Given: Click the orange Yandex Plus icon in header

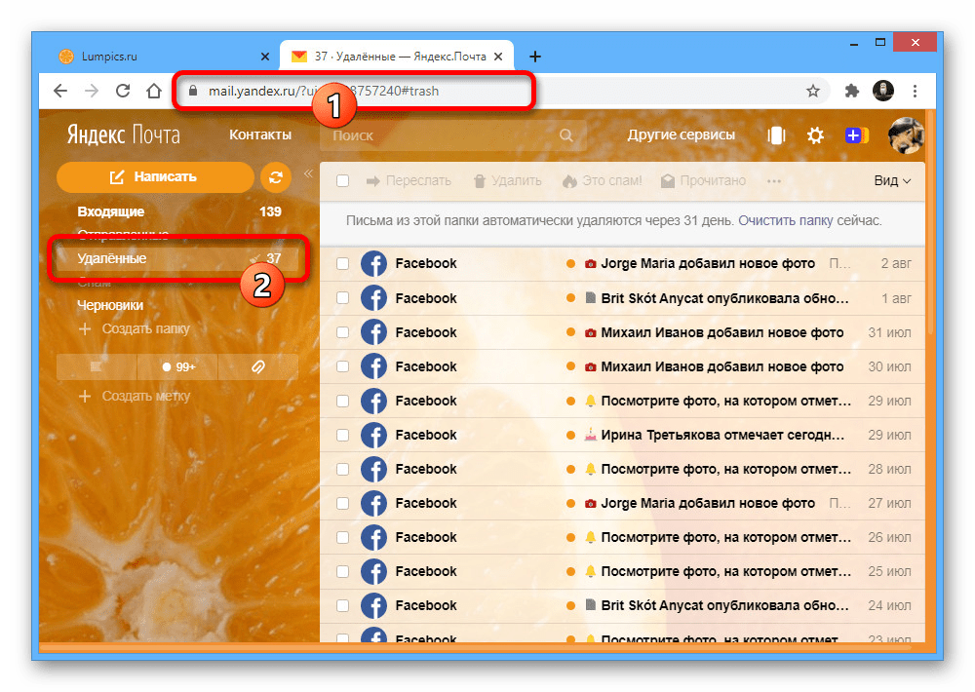Looking at the screenshot, I should coord(856,135).
